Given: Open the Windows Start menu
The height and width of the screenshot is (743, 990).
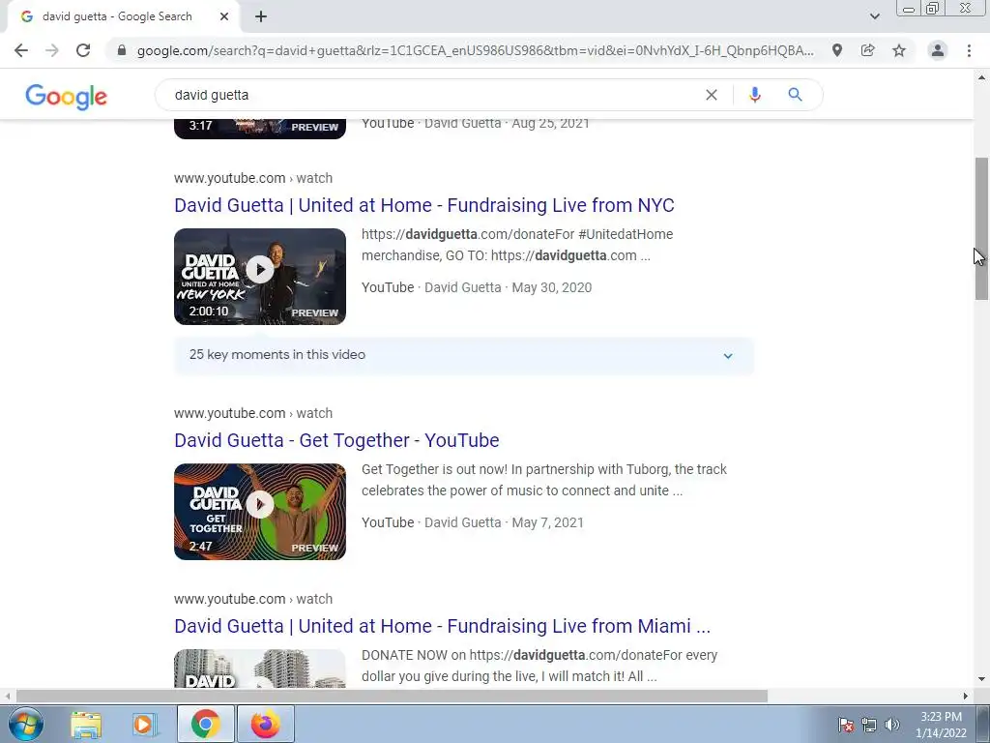Looking at the screenshot, I should point(25,724).
